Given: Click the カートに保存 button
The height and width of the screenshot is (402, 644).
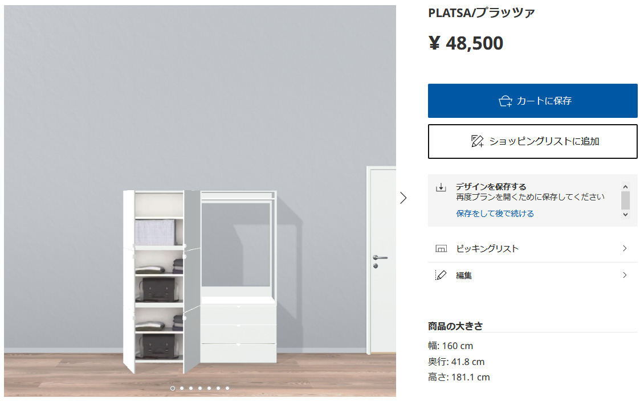Looking at the screenshot, I should [533, 101].
